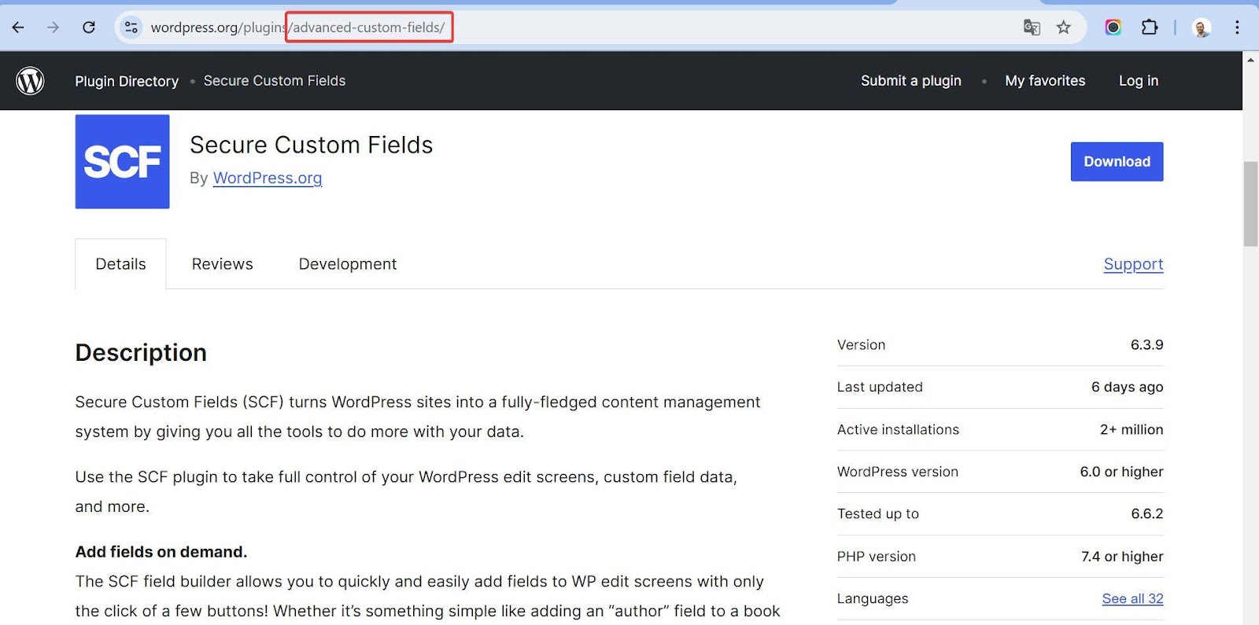Select the Details tab
This screenshot has height=625, width=1259.
click(x=120, y=264)
